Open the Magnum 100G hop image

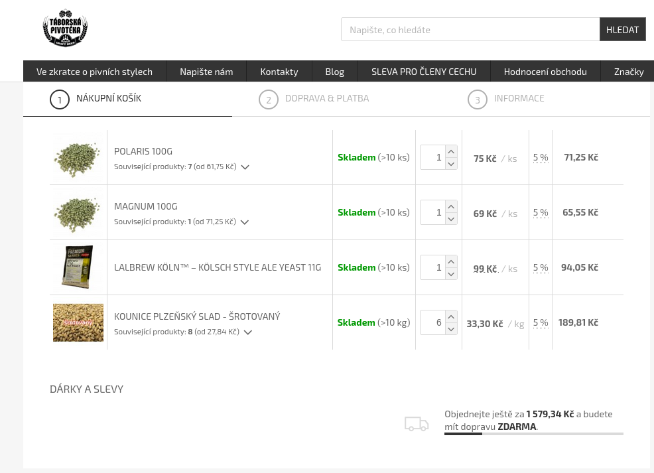[78, 212]
